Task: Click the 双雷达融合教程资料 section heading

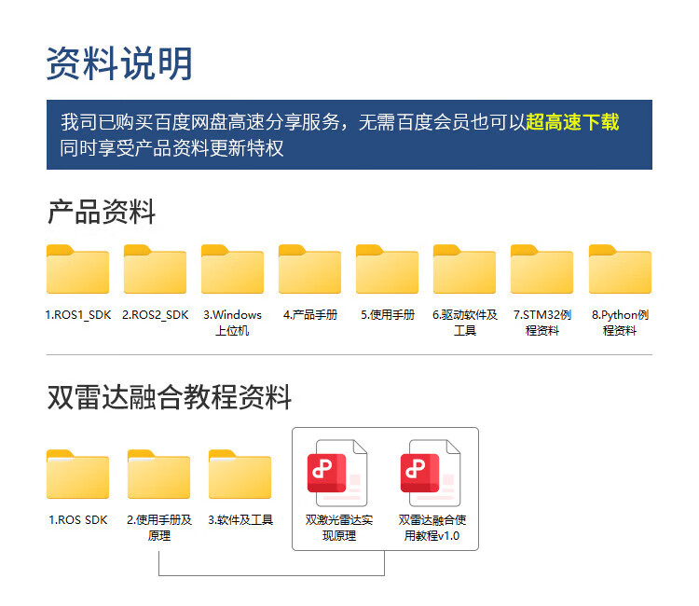Action: [169, 398]
